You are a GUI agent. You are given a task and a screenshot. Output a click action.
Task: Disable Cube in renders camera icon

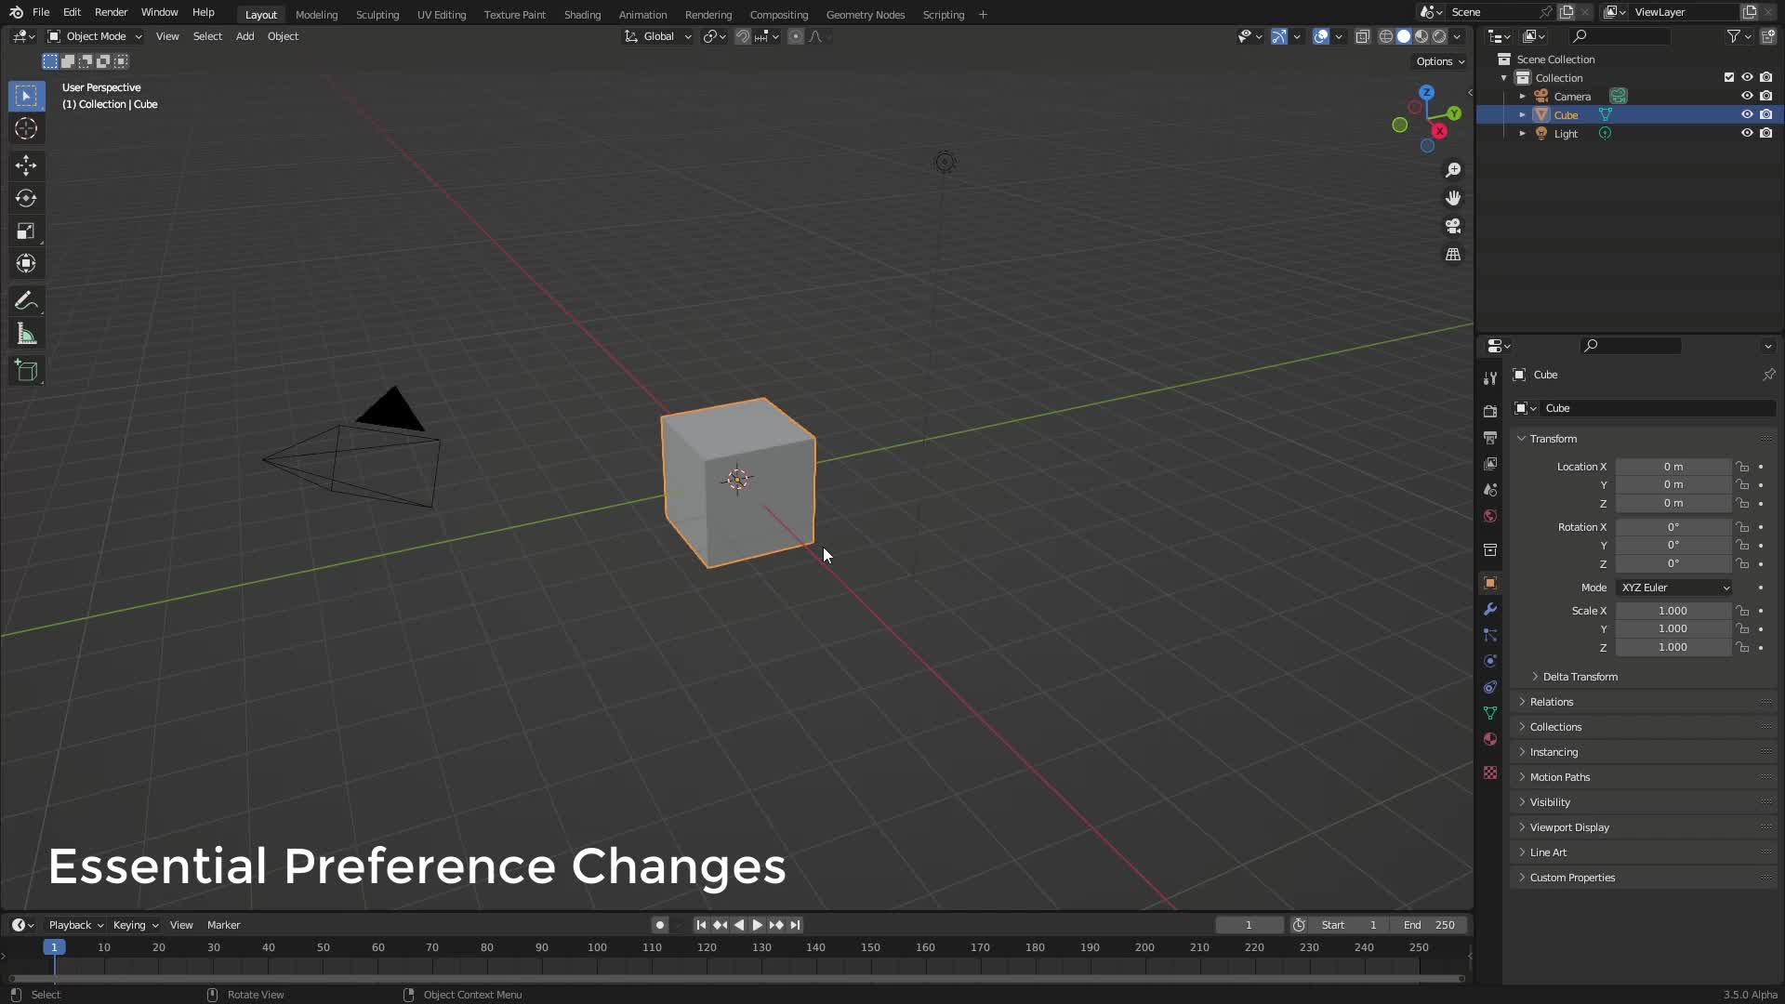click(1766, 114)
